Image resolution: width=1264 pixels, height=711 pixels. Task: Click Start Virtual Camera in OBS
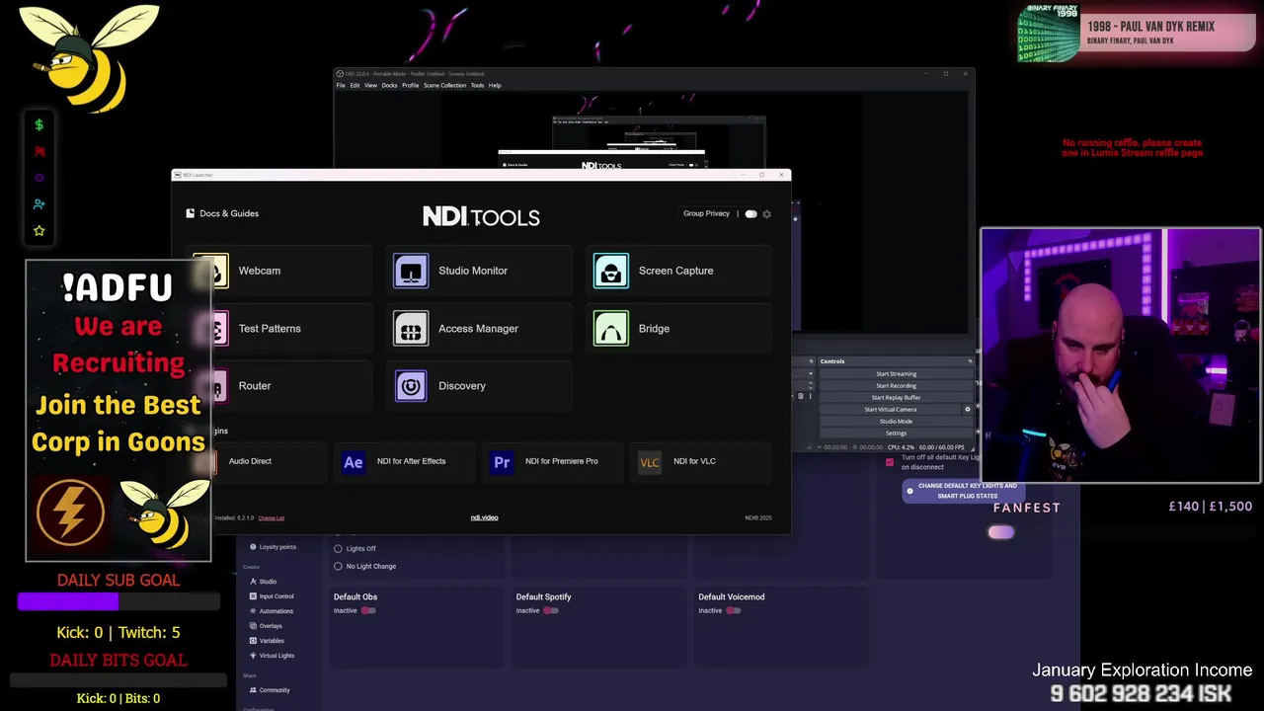tap(890, 409)
